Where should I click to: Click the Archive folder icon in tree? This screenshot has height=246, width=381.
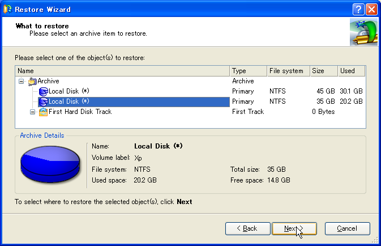click(x=32, y=82)
